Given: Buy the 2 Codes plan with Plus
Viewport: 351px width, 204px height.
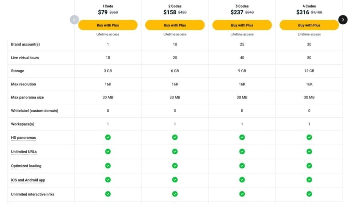Looking at the screenshot, I should (x=175, y=25).
